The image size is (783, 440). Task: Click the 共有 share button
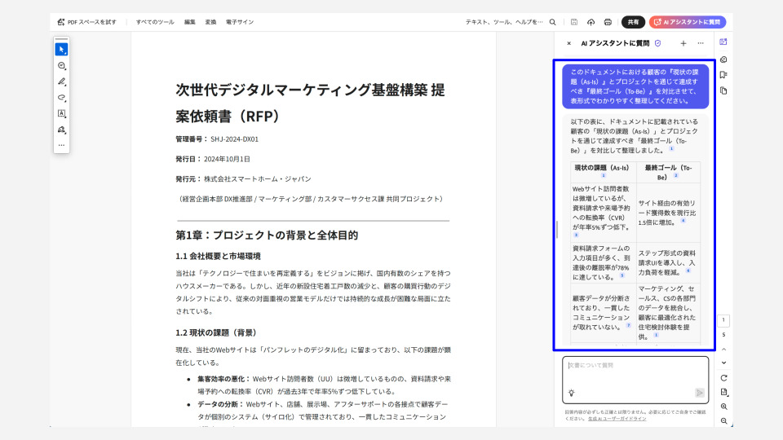click(633, 22)
